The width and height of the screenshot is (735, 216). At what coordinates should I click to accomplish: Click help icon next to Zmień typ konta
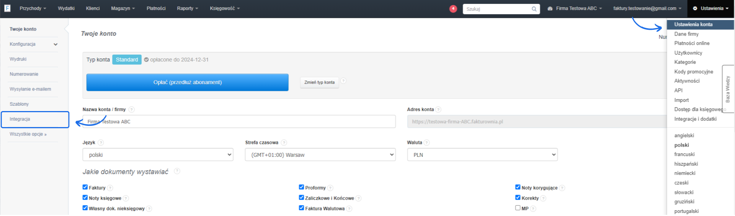tap(343, 81)
